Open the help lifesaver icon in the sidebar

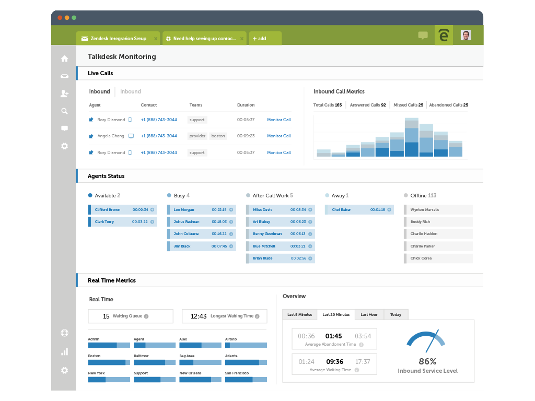click(x=64, y=333)
